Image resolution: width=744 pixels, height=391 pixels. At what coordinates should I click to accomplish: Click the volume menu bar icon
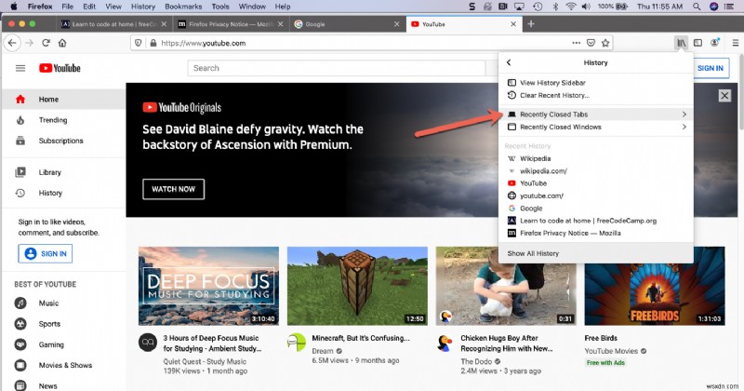[587, 7]
